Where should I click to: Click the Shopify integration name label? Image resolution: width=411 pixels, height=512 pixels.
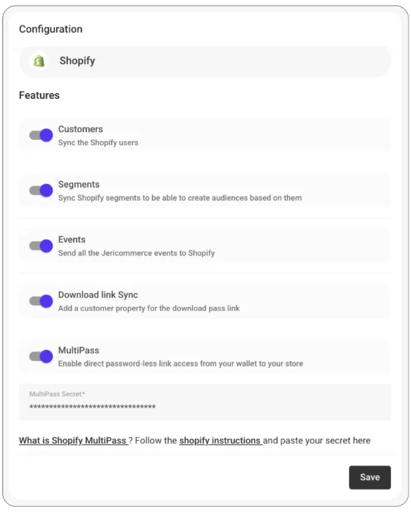click(77, 61)
